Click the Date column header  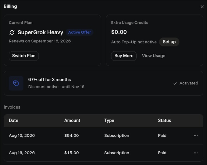pos(14,121)
